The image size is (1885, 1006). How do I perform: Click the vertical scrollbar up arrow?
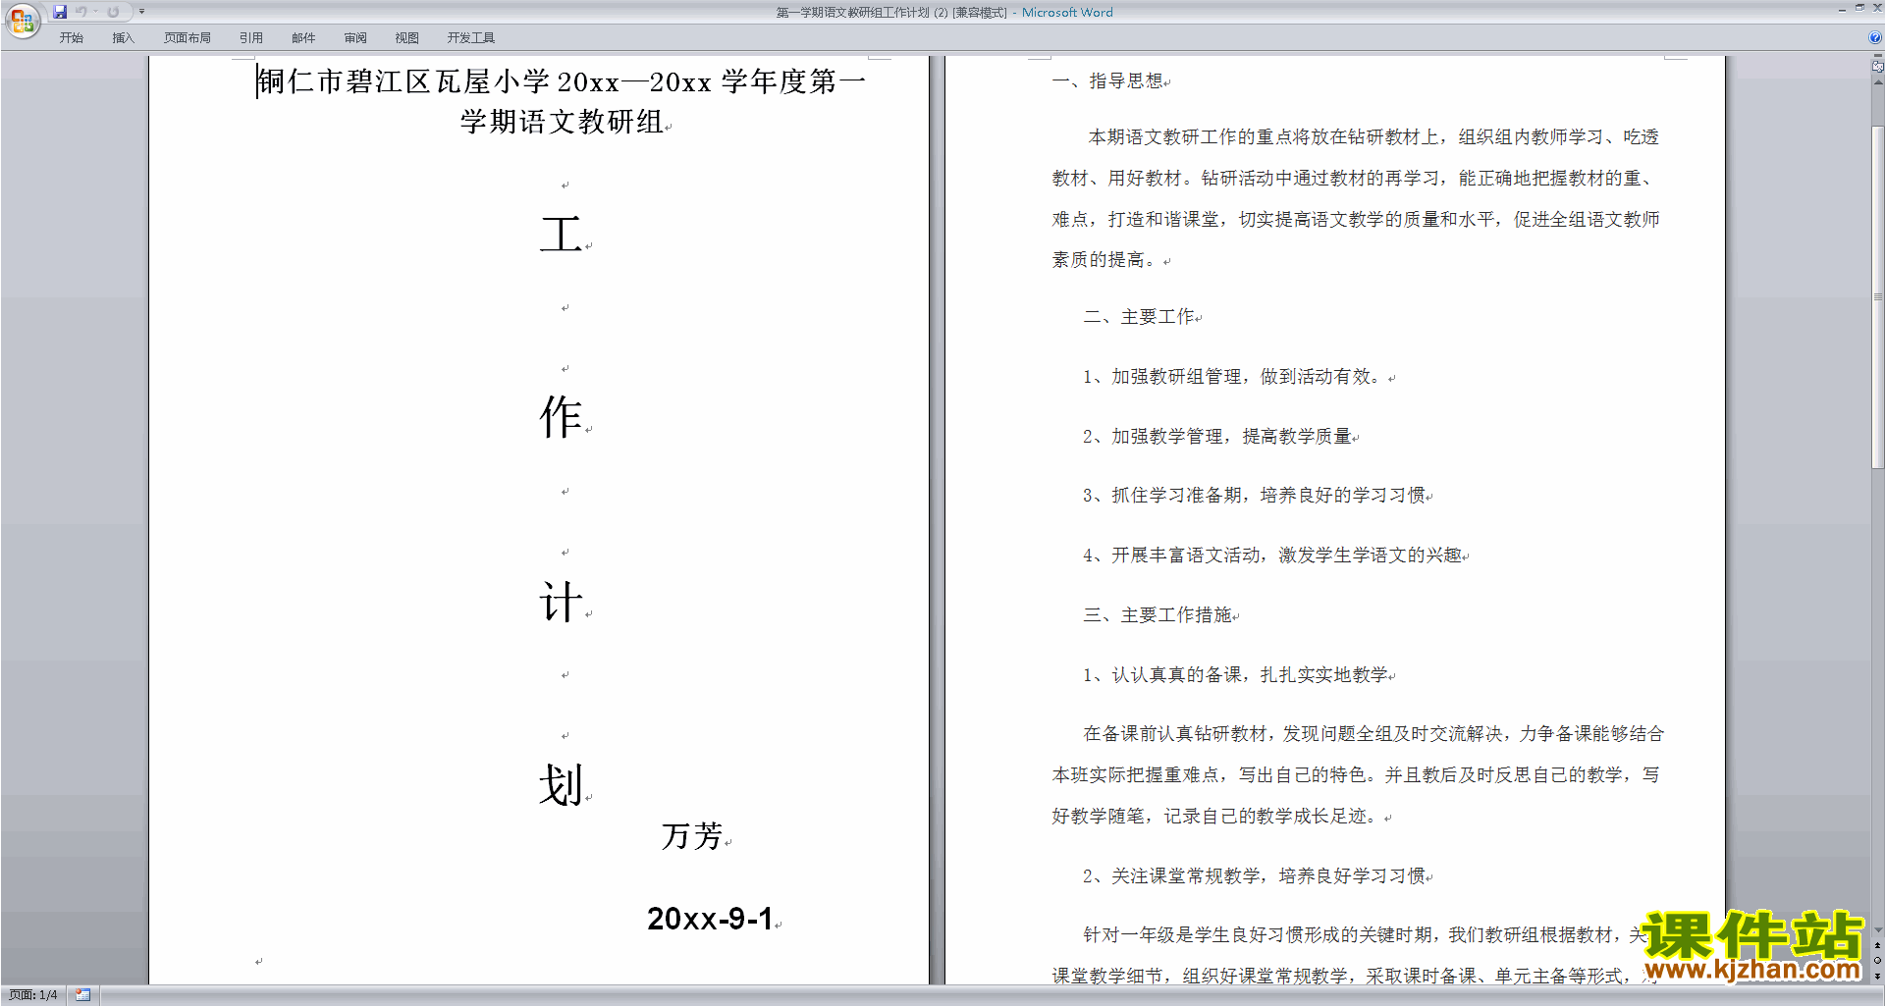(x=1878, y=82)
